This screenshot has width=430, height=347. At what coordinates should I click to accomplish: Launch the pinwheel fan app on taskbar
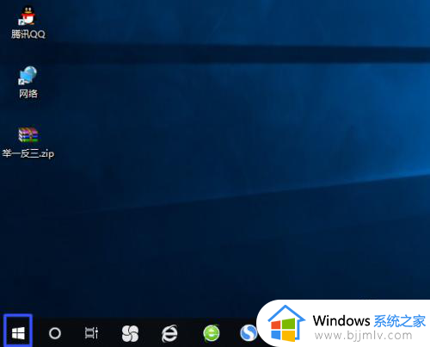point(130,333)
